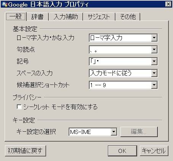173x161 pixels.
Task: Click the ローマ字入力・かな入力 label
Action: point(45,38)
